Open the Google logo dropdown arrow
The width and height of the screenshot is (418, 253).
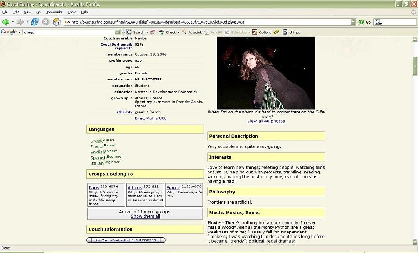(x=19, y=32)
